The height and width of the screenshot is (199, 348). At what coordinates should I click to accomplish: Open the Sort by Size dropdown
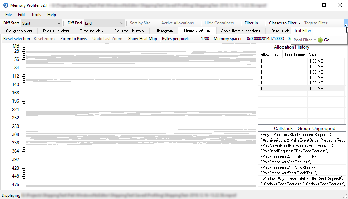tap(142, 23)
